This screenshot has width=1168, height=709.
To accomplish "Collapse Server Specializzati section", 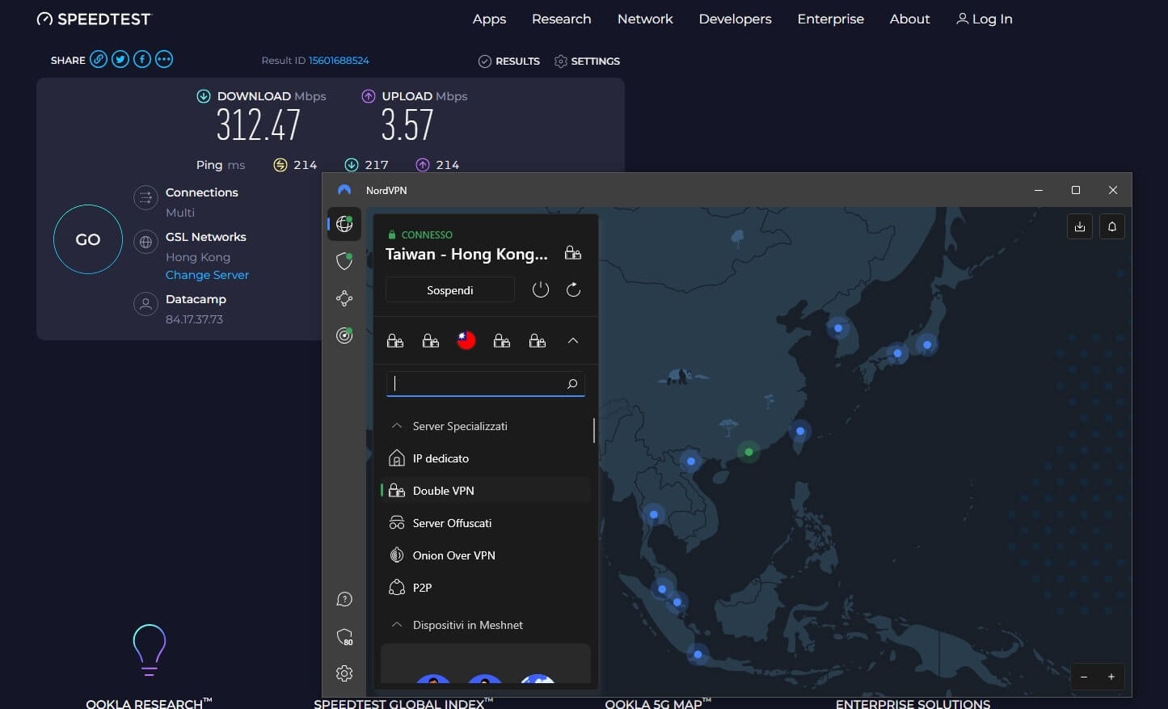I will [397, 426].
